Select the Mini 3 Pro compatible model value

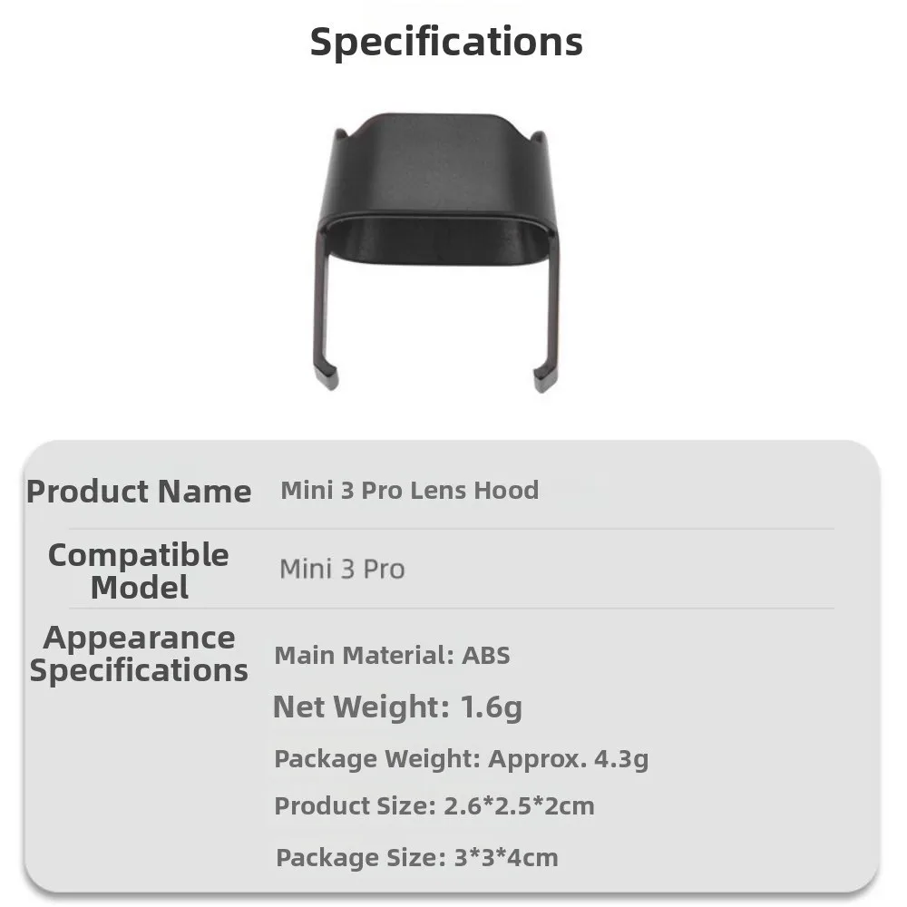(342, 570)
